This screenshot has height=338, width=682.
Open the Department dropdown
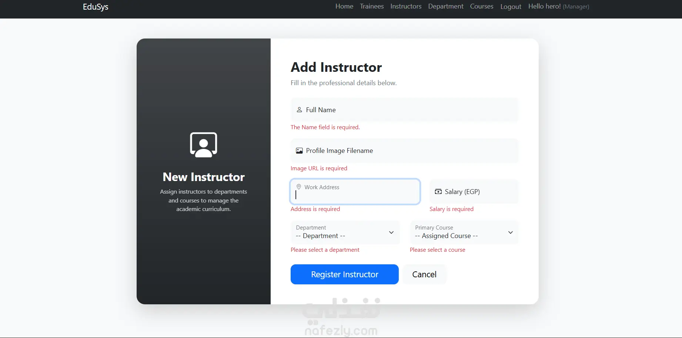tap(345, 232)
